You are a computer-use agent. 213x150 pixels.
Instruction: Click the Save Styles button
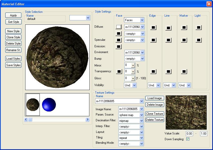click(13, 65)
